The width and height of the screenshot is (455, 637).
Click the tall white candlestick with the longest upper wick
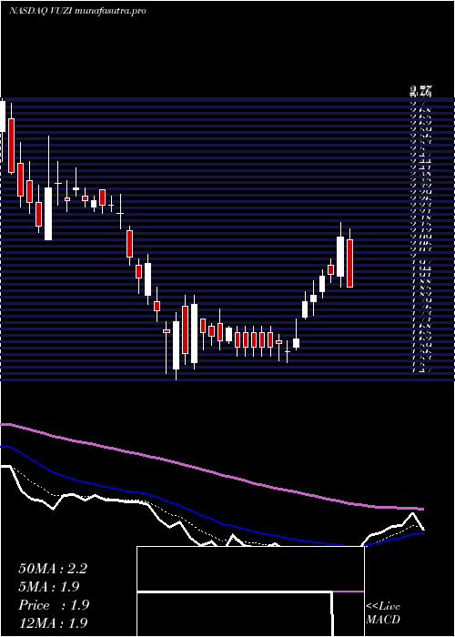point(48,213)
